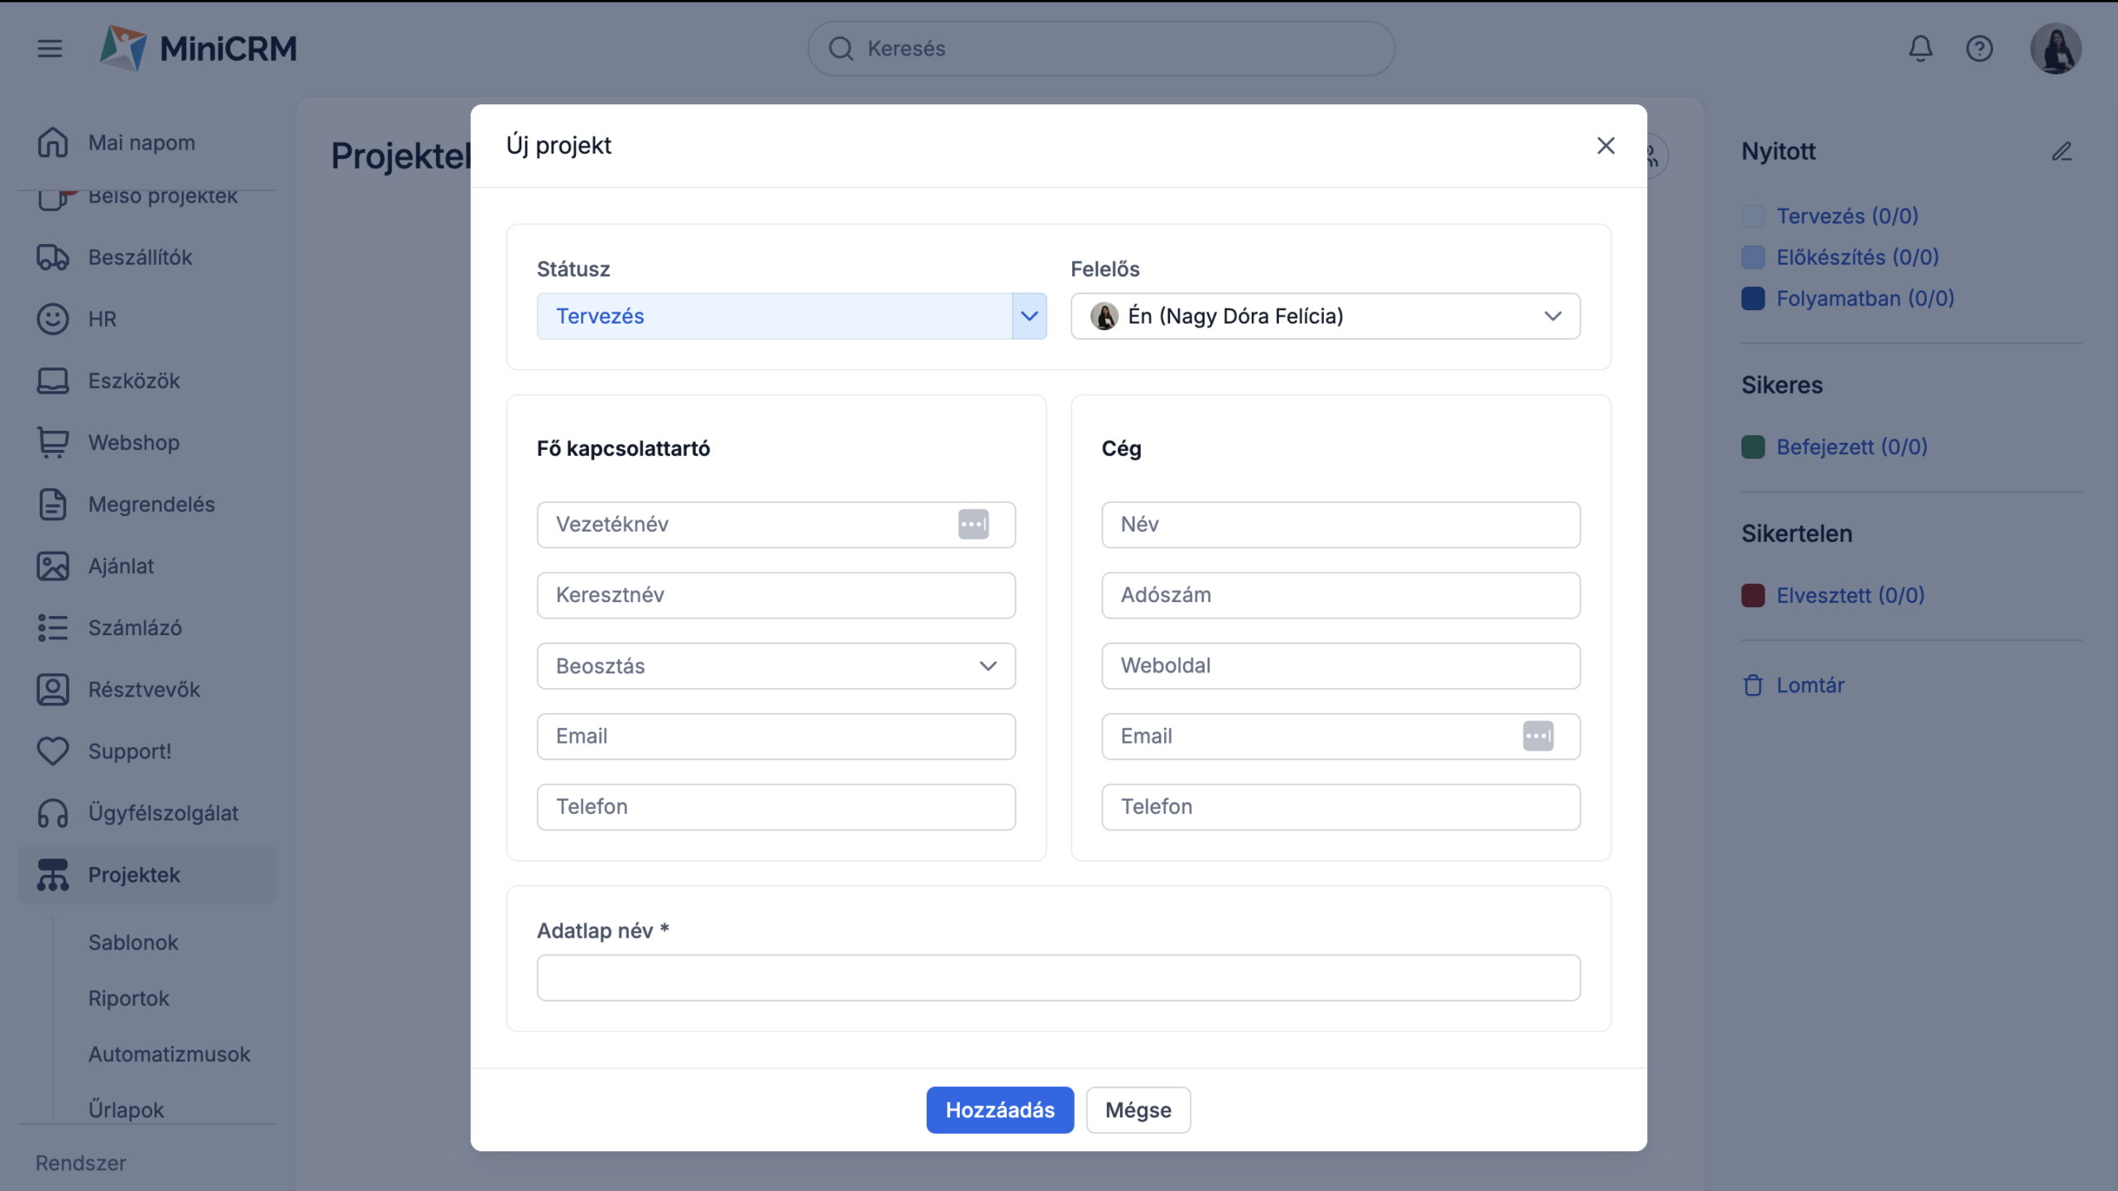Viewport: 2118px width, 1191px height.
Task: Click the Hozzáadás button
Action: point(999,1110)
